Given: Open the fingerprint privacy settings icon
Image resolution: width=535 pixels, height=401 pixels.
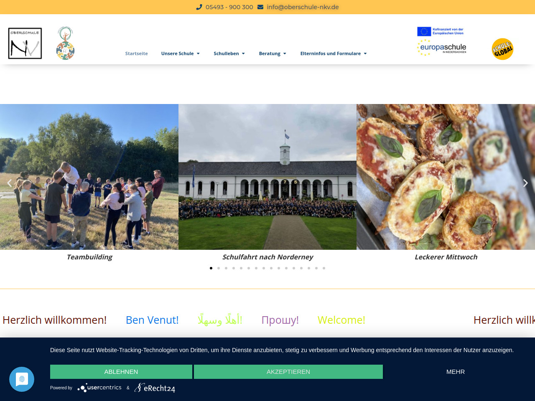Looking at the screenshot, I should [22, 379].
